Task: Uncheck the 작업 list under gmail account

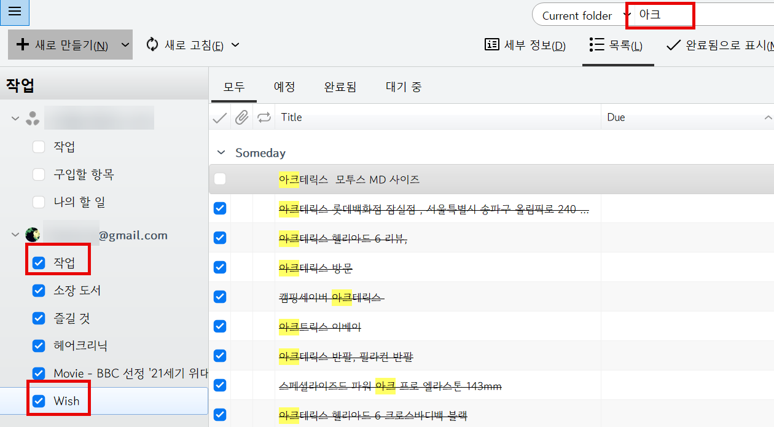Action: [39, 263]
